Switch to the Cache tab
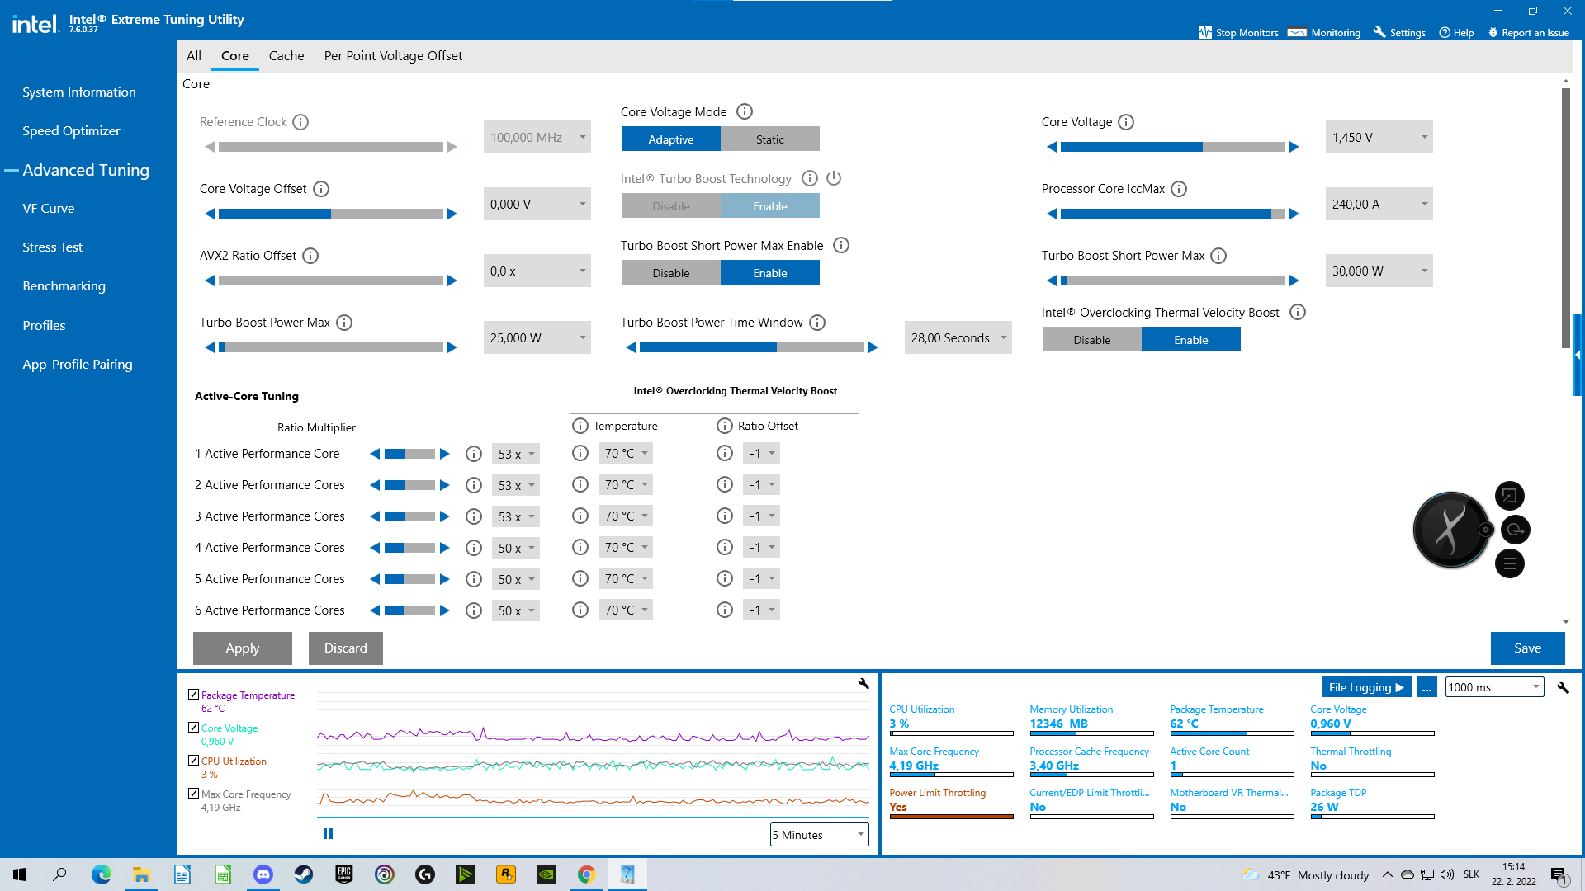Viewport: 1585px width, 891px height. coord(286,55)
